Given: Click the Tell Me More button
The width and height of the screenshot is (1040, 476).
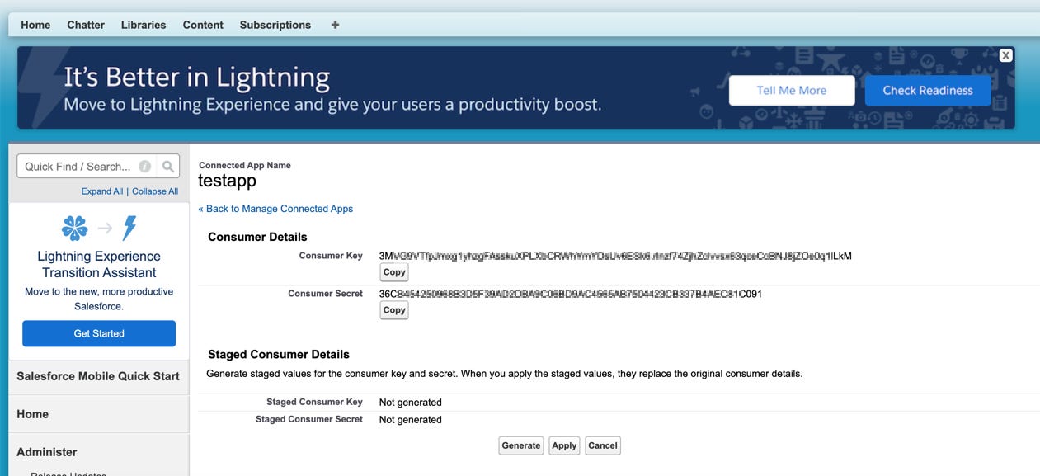Looking at the screenshot, I should pos(792,91).
